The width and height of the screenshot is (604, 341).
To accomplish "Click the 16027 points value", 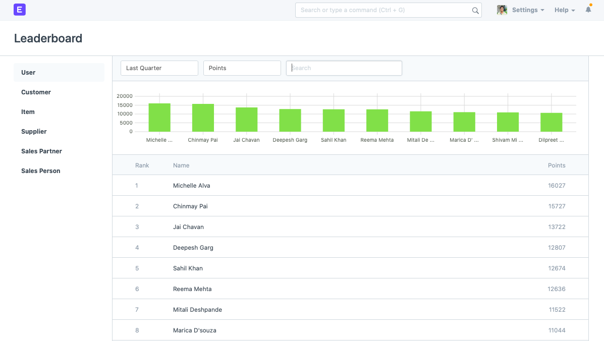I will click(x=557, y=186).
